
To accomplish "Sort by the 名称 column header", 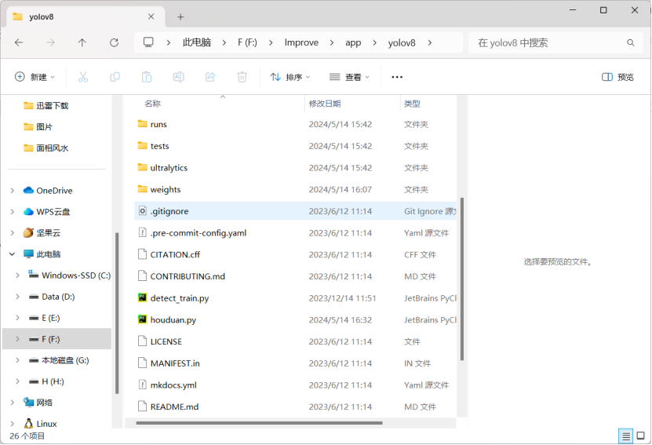I will click(153, 104).
